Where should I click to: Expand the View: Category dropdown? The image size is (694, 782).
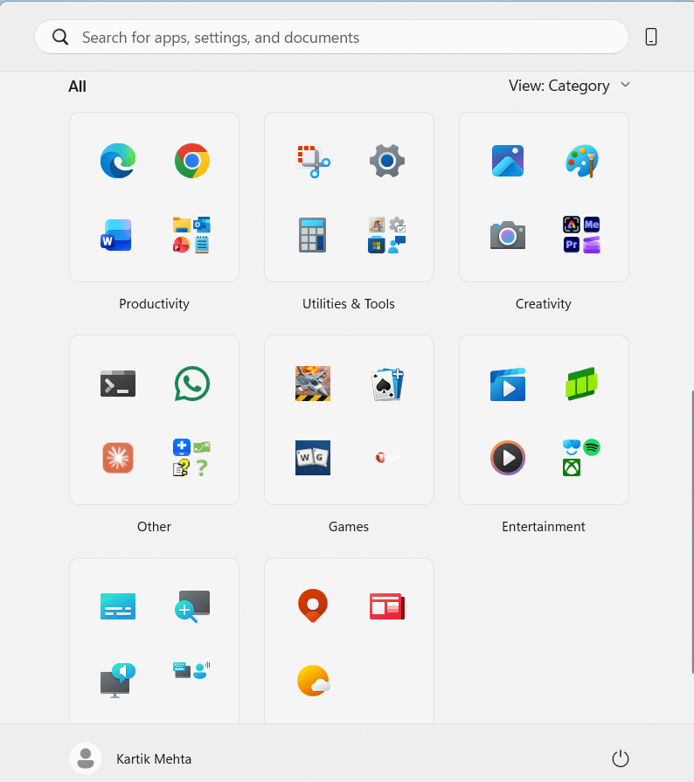[x=570, y=86]
